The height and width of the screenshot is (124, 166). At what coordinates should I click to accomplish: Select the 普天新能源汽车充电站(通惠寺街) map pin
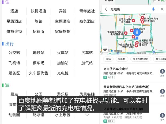tap(137, 43)
